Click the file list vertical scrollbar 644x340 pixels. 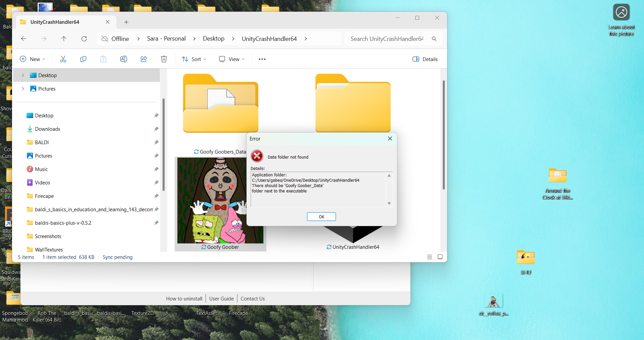click(443, 135)
